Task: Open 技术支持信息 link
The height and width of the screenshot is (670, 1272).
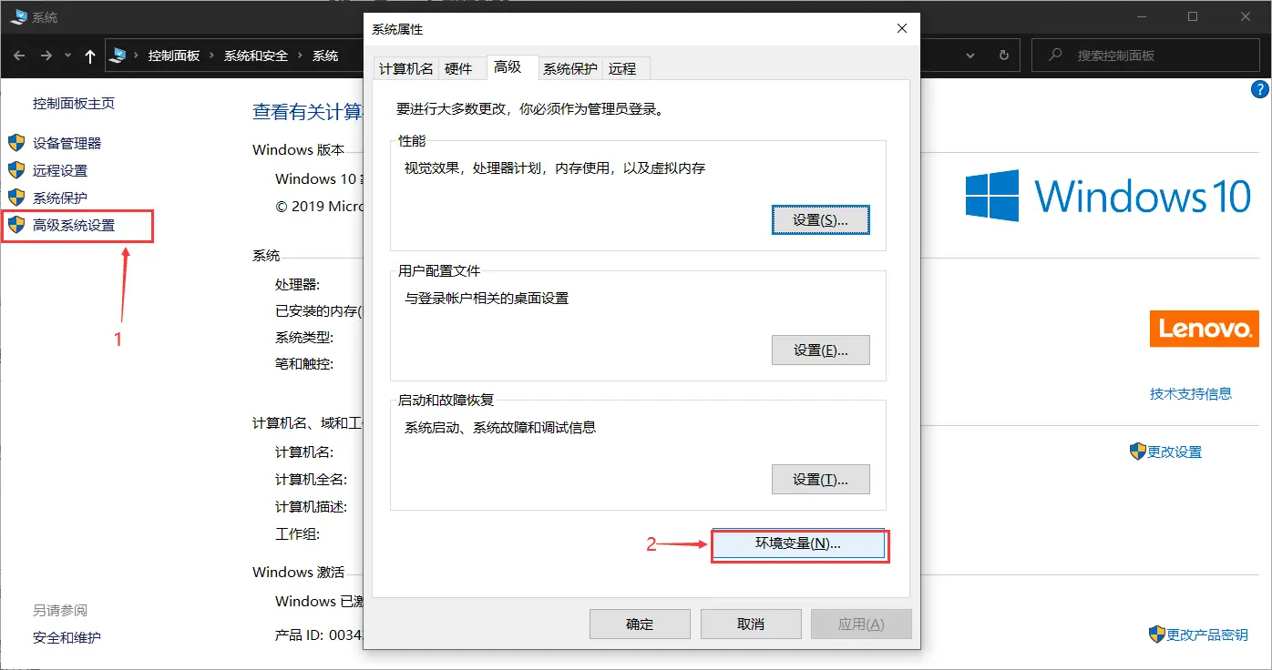Action: 1191,393
